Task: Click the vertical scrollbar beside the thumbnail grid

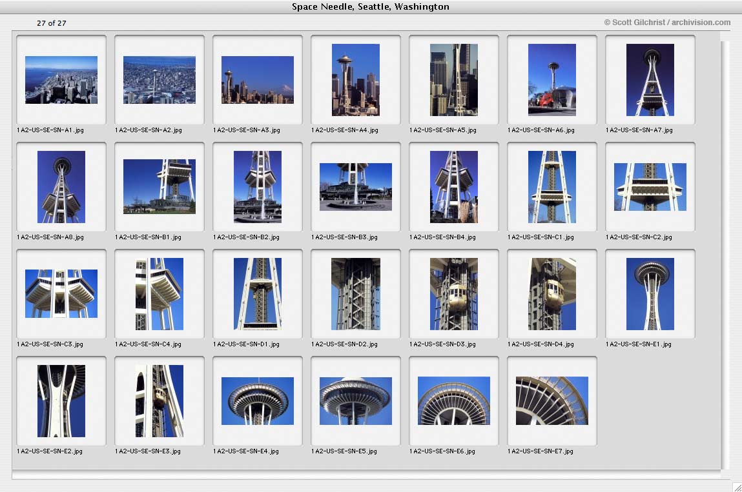Action: (x=725, y=255)
